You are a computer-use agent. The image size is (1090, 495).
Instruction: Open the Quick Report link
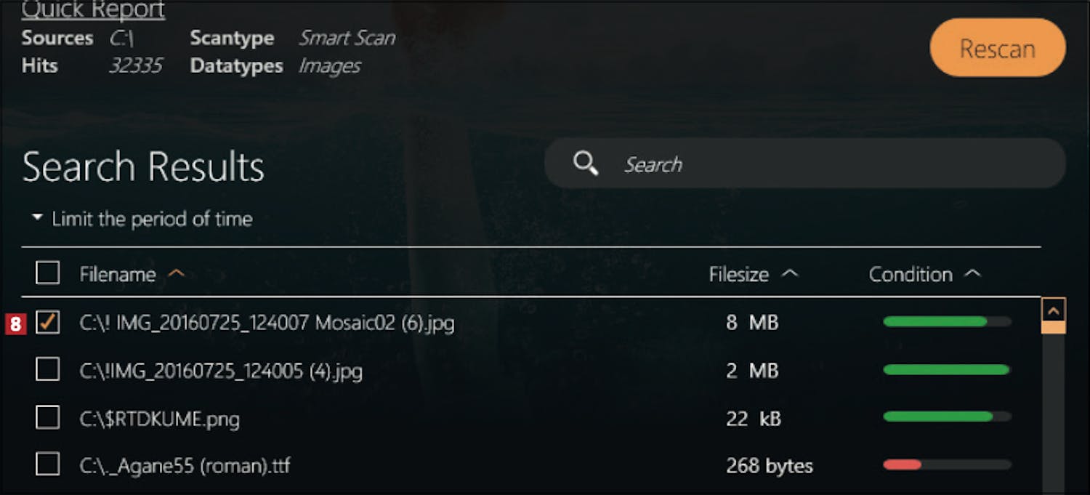[93, 11]
